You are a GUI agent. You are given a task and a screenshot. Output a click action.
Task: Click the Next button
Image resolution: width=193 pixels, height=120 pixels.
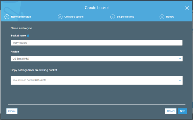coord(182,111)
